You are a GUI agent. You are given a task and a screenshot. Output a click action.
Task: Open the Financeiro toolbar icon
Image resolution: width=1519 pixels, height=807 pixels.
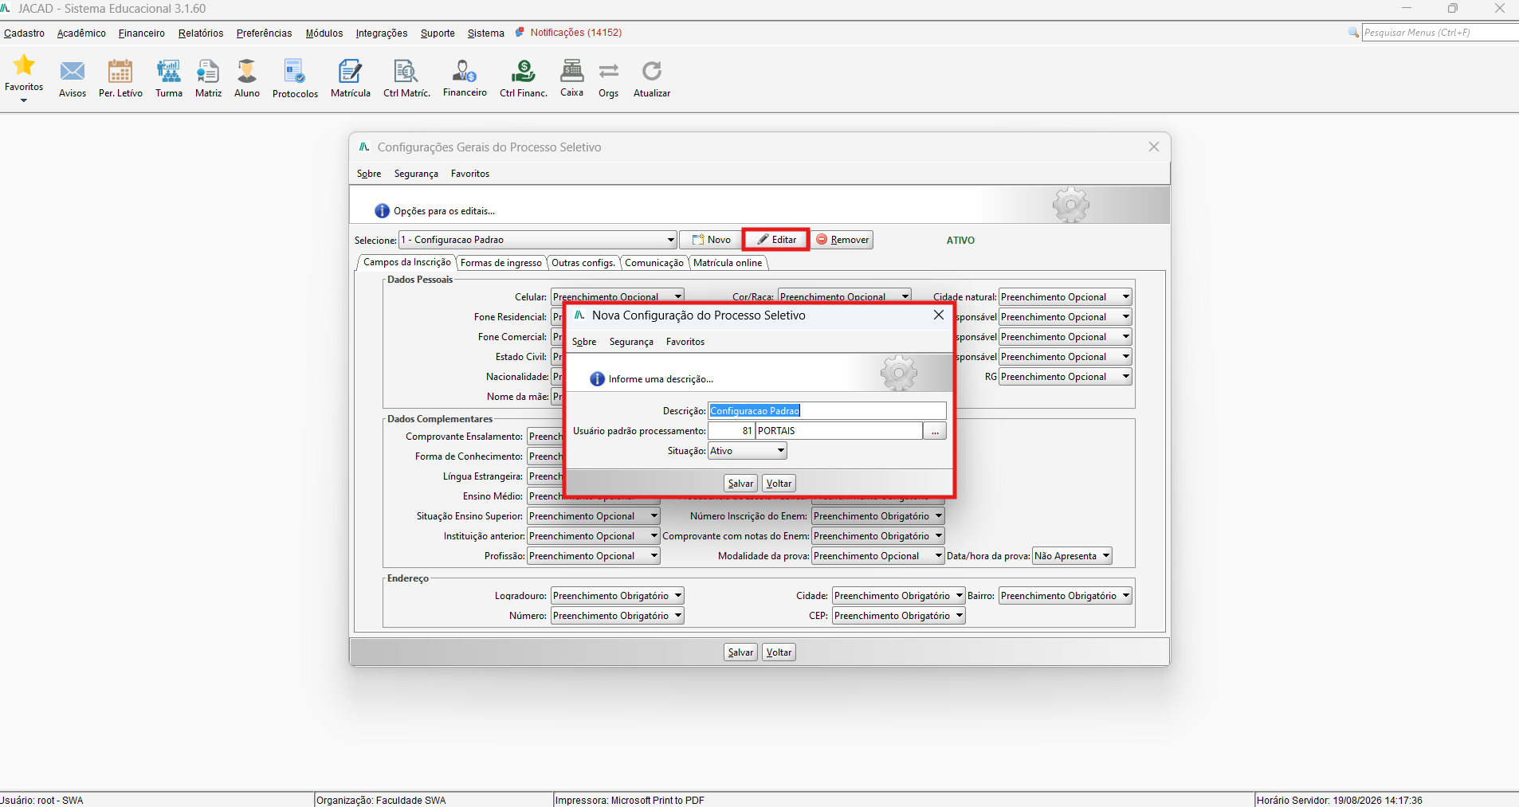pos(465,71)
